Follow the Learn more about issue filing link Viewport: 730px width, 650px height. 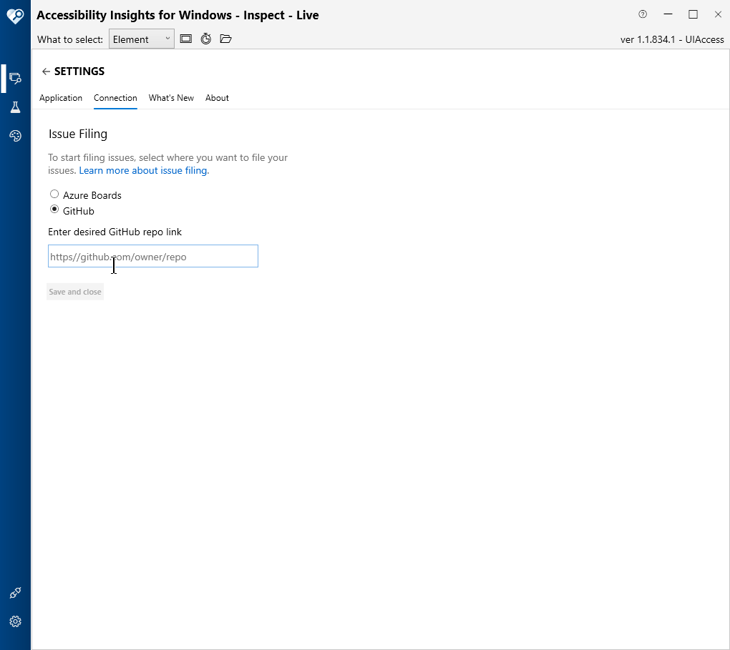tap(144, 171)
